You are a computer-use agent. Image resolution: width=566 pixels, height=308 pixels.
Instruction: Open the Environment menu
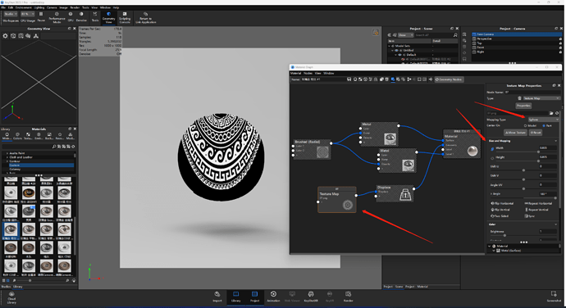[24, 7]
